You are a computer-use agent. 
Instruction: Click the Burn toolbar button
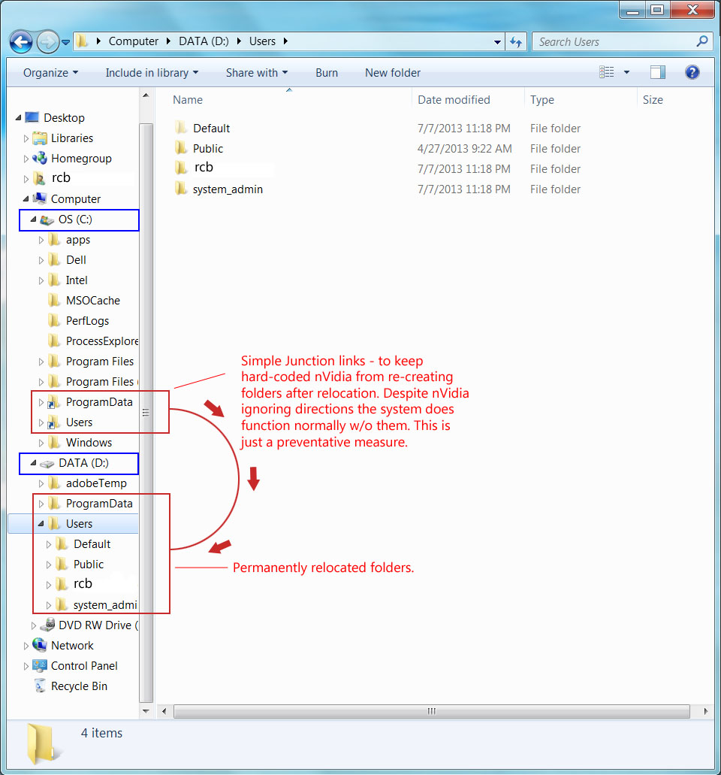(x=327, y=73)
